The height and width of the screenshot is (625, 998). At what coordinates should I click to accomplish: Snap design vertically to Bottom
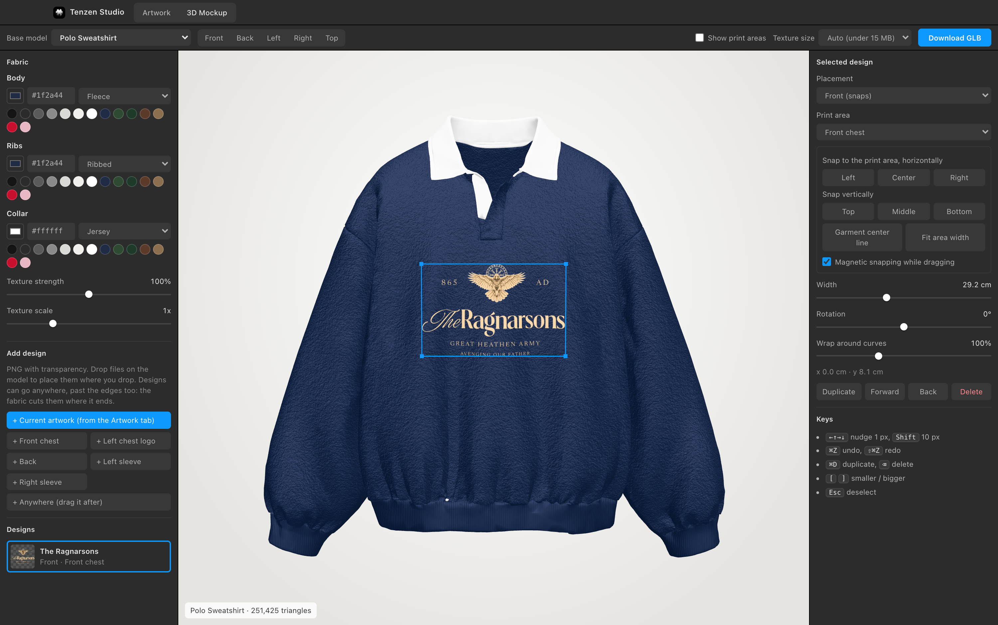[x=959, y=211]
